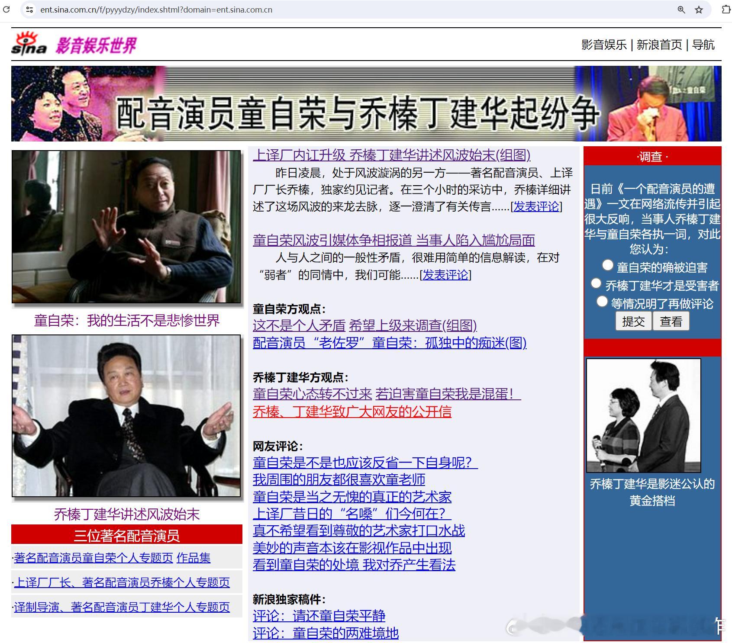Open 上译厂厂长、著名配音演员乔榛个人专题页
Image resolution: width=732 pixels, height=643 pixels.
click(122, 582)
